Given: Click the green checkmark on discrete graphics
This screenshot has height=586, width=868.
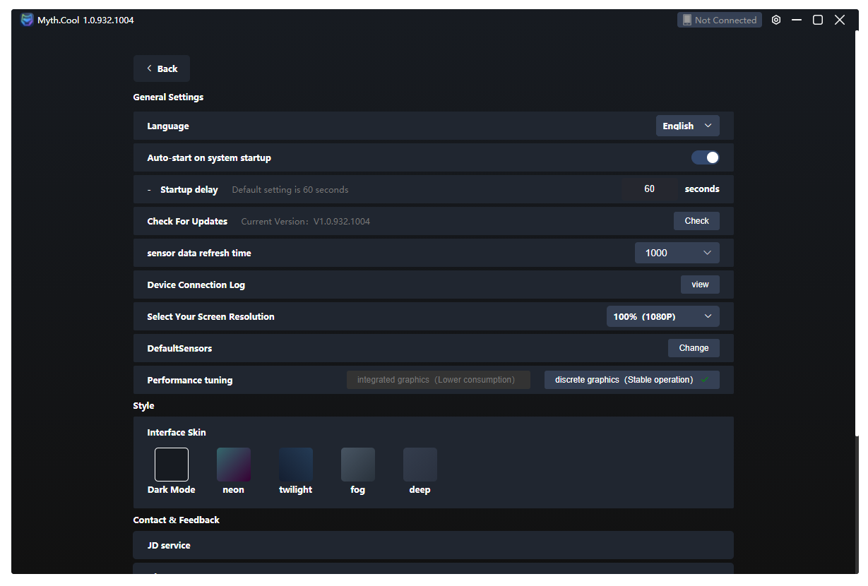Looking at the screenshot, I should tap(704, 380).
